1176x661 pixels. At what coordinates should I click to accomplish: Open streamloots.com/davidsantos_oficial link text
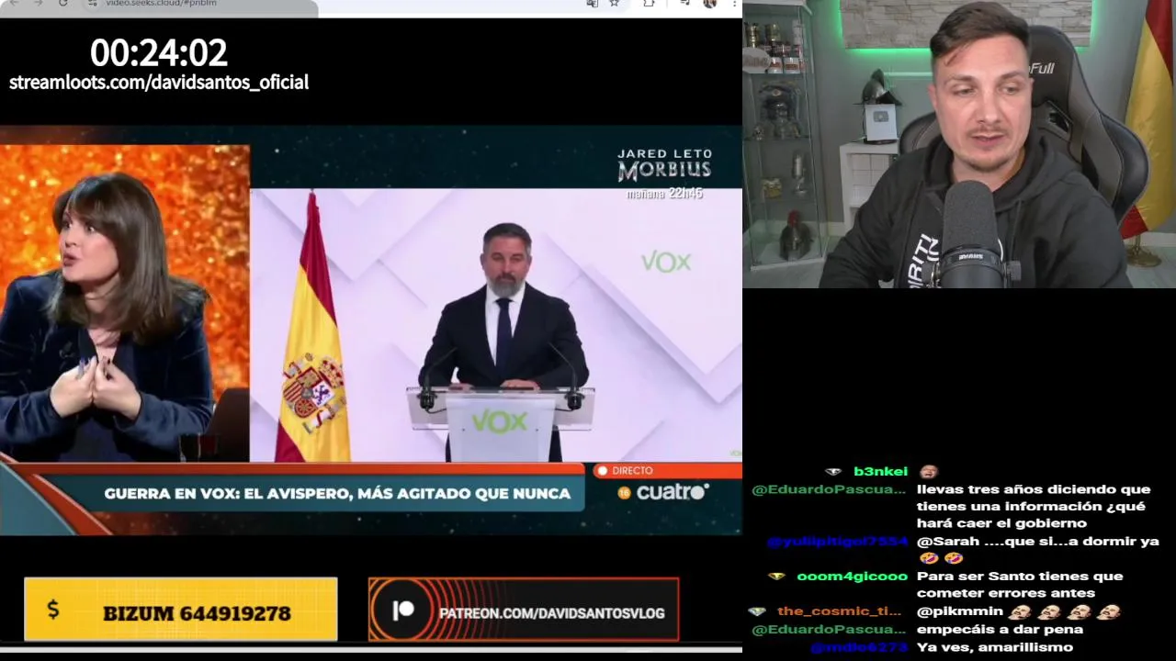pos(159,82)
